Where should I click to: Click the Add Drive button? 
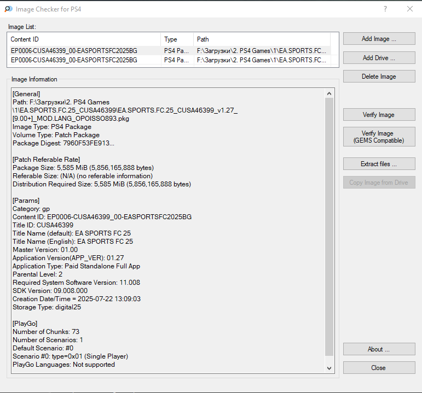[x=379, y=58]
